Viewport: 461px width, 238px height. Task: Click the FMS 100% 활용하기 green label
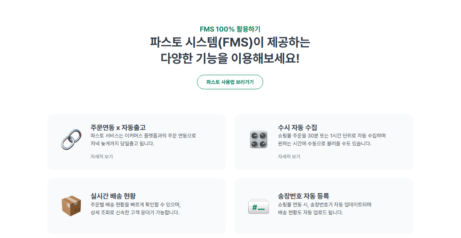coord(230,29)
